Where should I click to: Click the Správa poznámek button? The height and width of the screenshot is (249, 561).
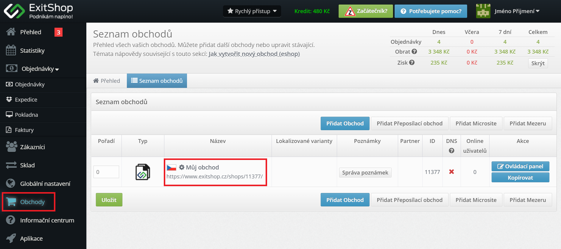[x=365, y=172]
